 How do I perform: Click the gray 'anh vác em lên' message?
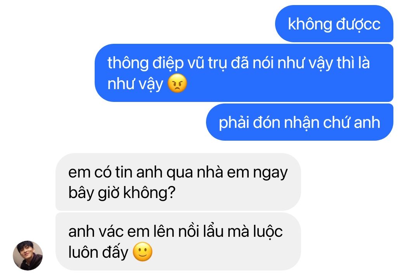[x=178, y=241]
